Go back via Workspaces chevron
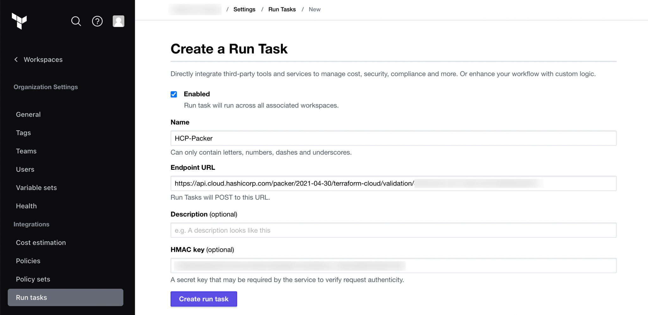This screenshot has height=315, width=648. pos(16,59)
